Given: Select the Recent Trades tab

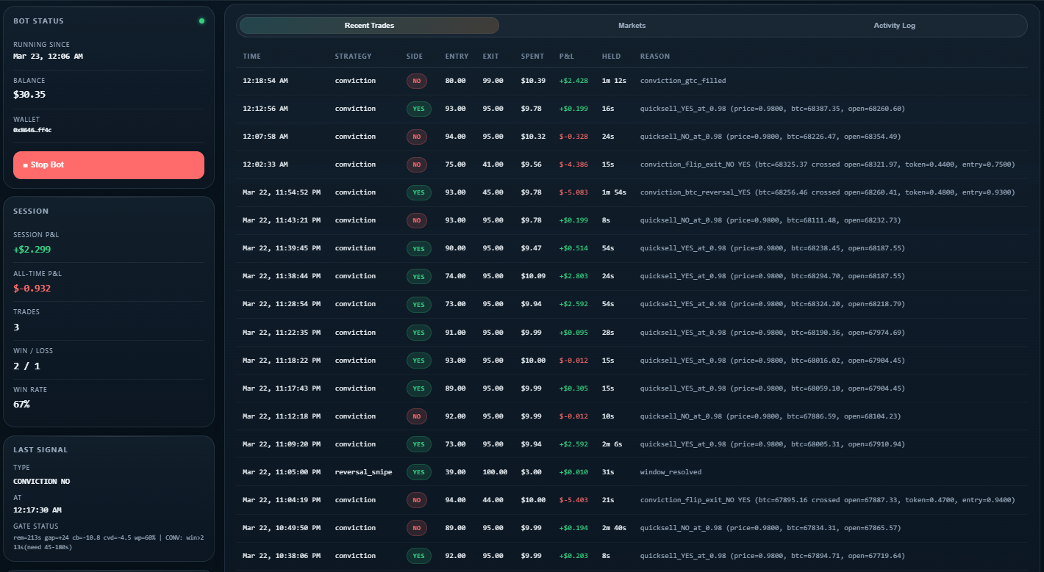Looking at the screenshot, I should (x=369, y=25).
